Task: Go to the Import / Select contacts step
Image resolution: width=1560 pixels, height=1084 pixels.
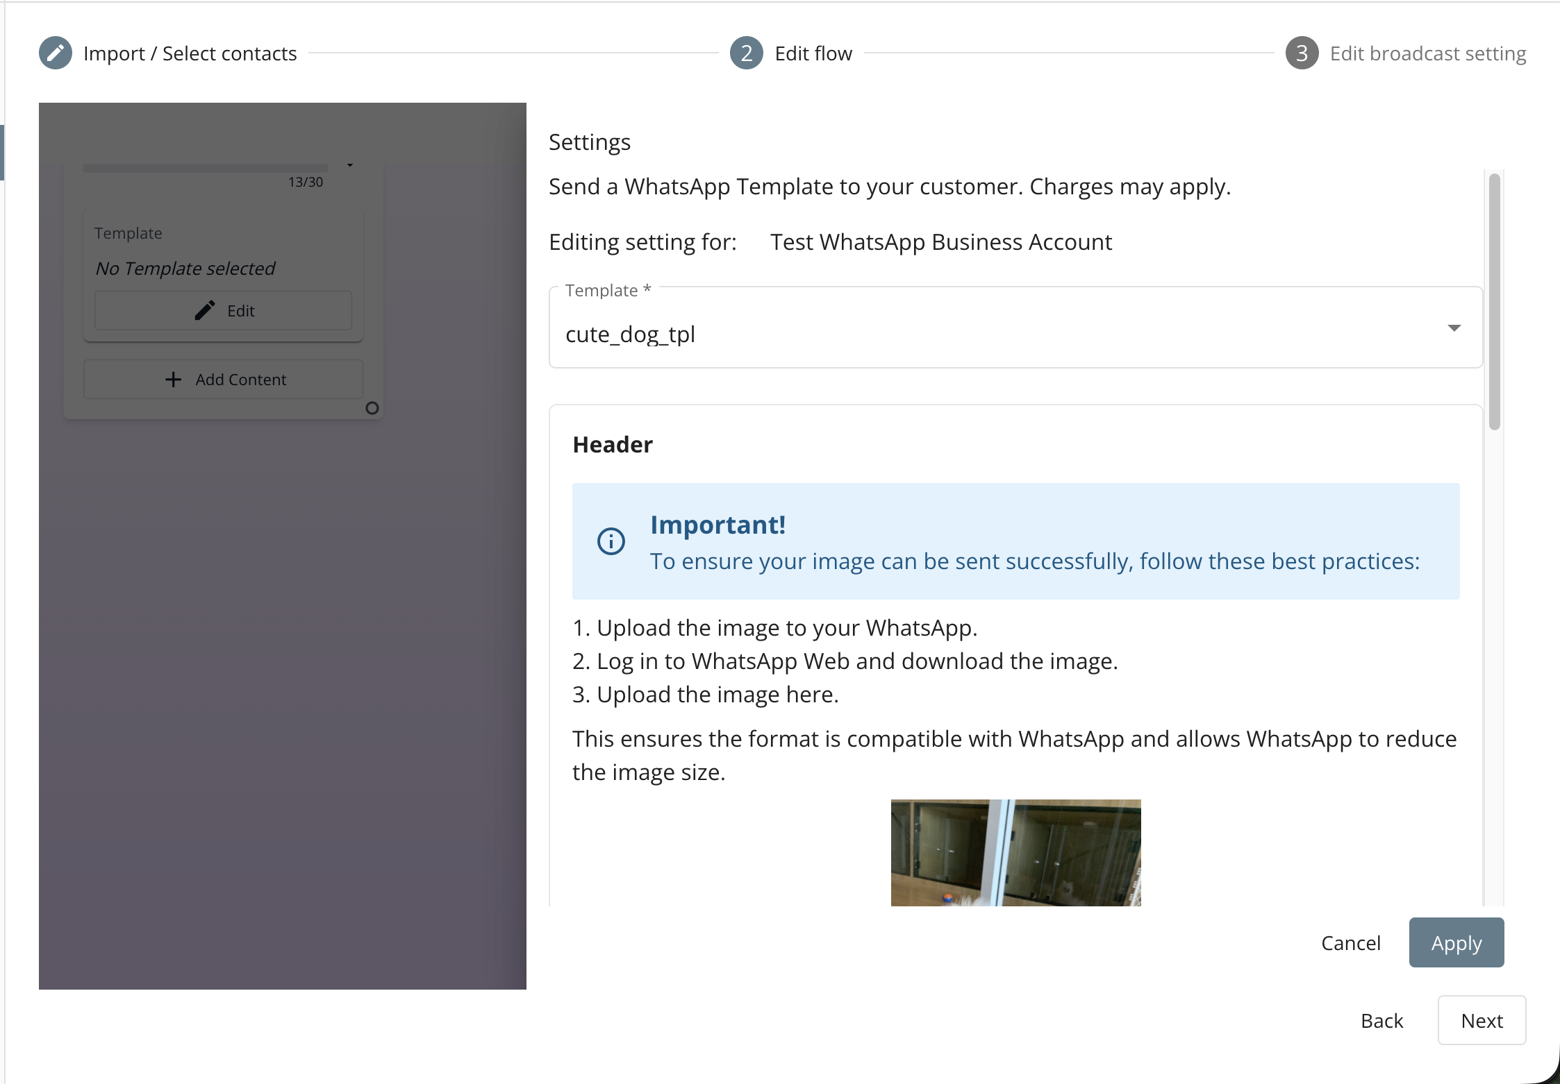Action: [x=190, y=53]
